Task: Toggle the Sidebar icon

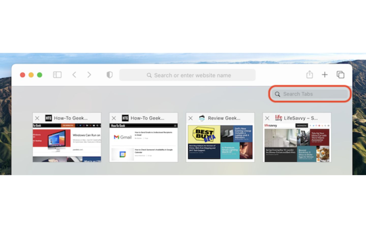Action: click(57, 75)
